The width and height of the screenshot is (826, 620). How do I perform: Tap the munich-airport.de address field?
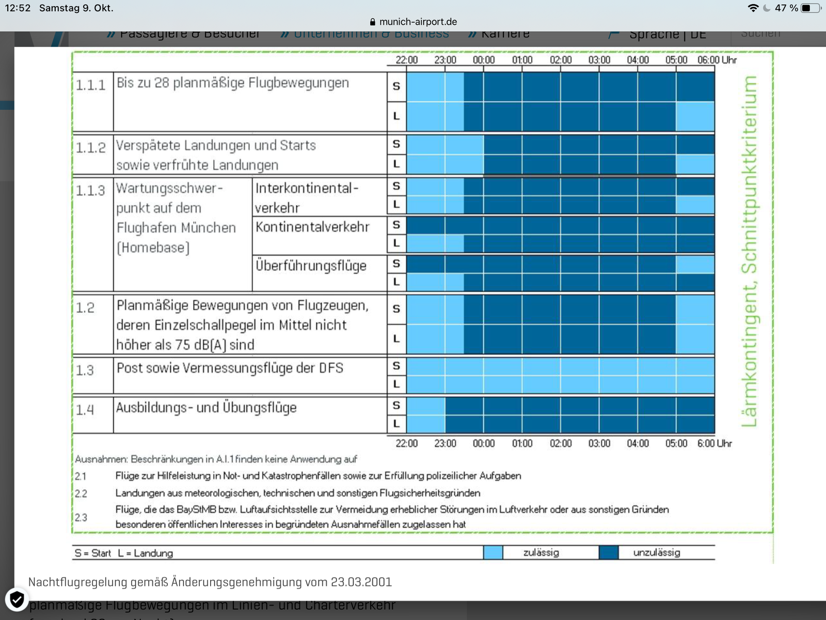(x=418, y=22)
